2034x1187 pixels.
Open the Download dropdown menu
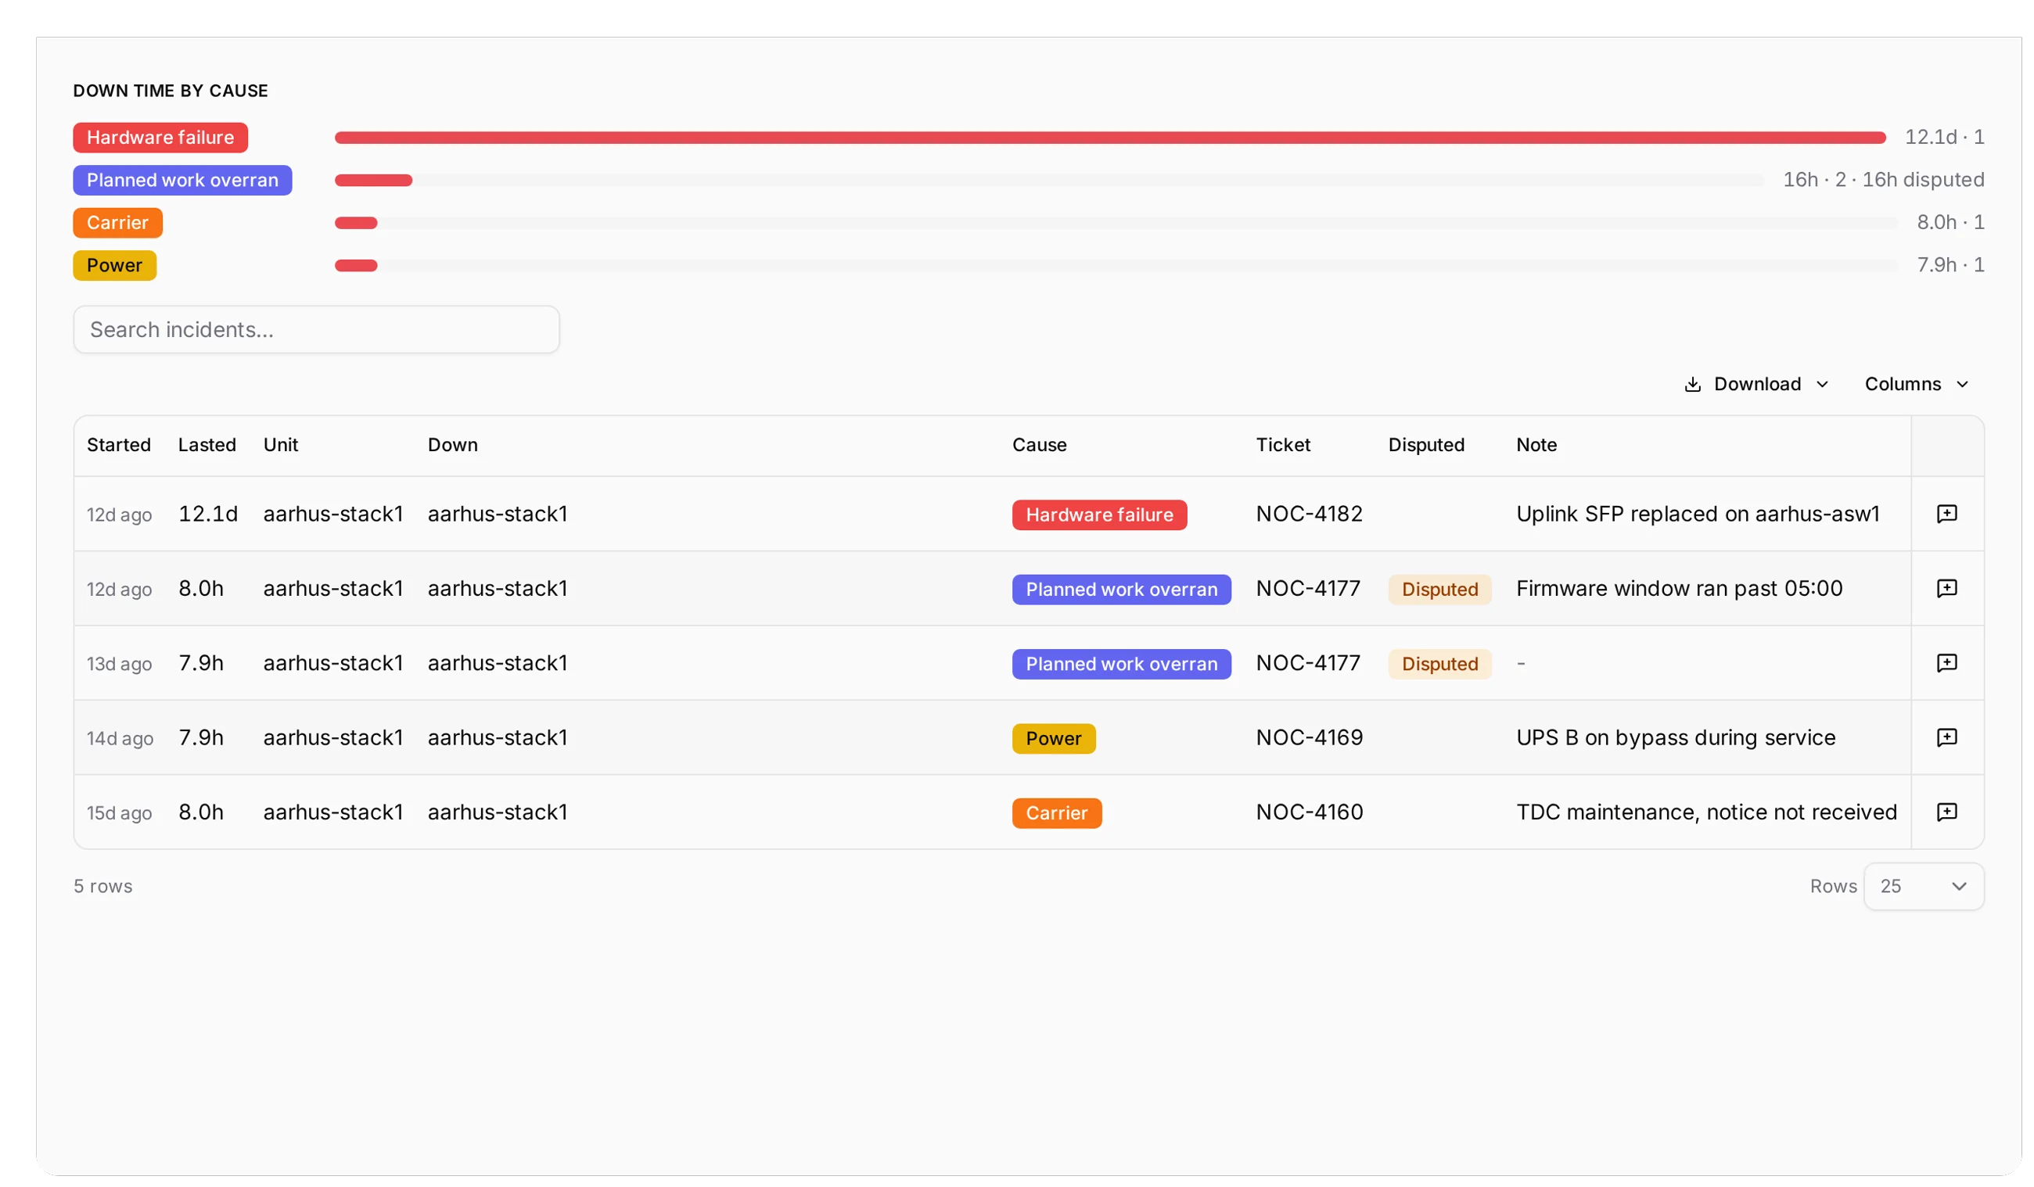point(1757,384)
